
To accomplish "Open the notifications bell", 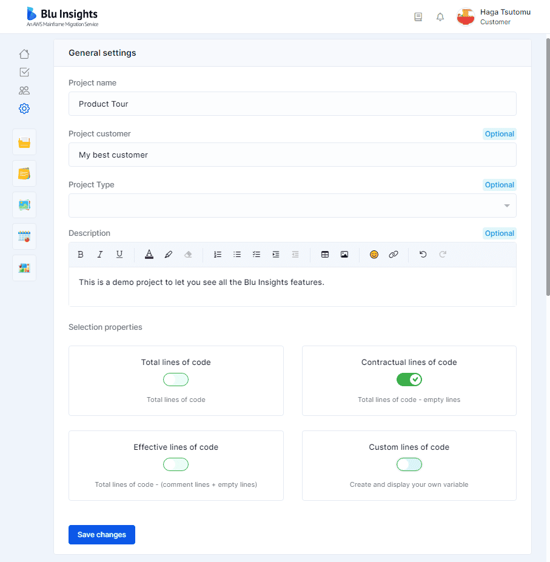I will click(x=440, y=17).
